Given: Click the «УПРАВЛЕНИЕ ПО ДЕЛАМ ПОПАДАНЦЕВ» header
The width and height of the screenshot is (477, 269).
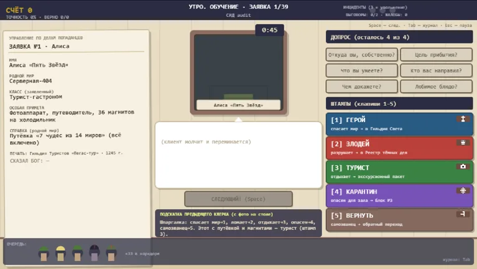Looking at the screenshot, I should pyautogui.click(x=45, y=38).
